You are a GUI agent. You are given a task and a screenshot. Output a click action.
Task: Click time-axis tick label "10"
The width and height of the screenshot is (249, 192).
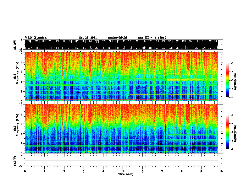(221, 171)
